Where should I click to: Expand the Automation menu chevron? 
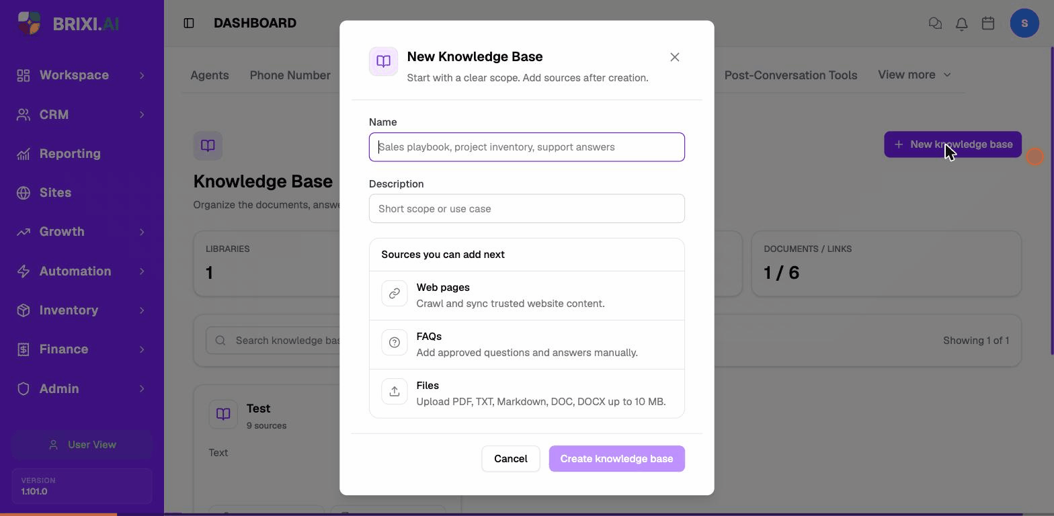[142, 271]
